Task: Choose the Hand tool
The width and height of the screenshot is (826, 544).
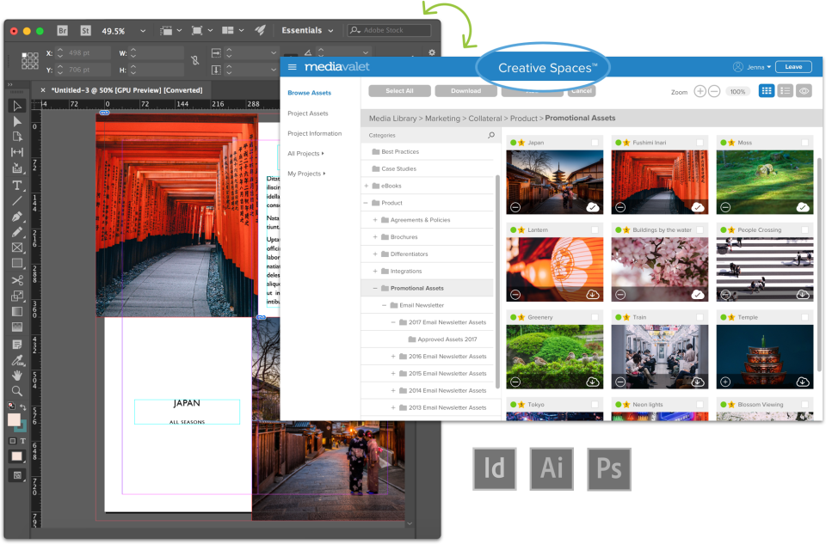Action: point(17,376)
